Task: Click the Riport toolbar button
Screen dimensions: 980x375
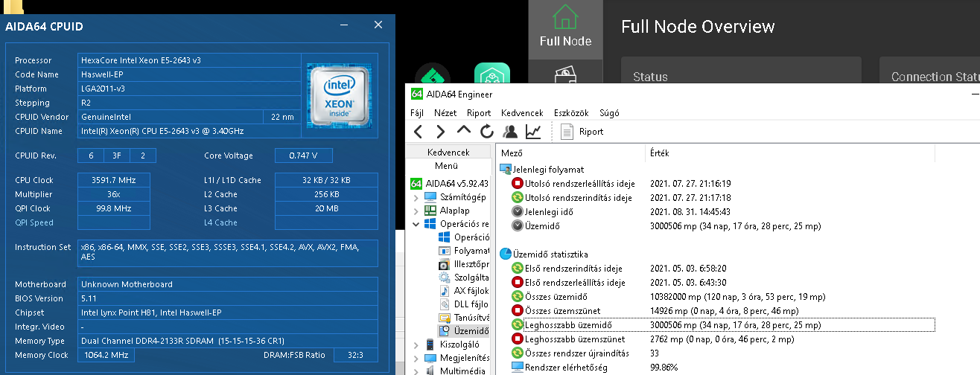Action: (582, 132)
